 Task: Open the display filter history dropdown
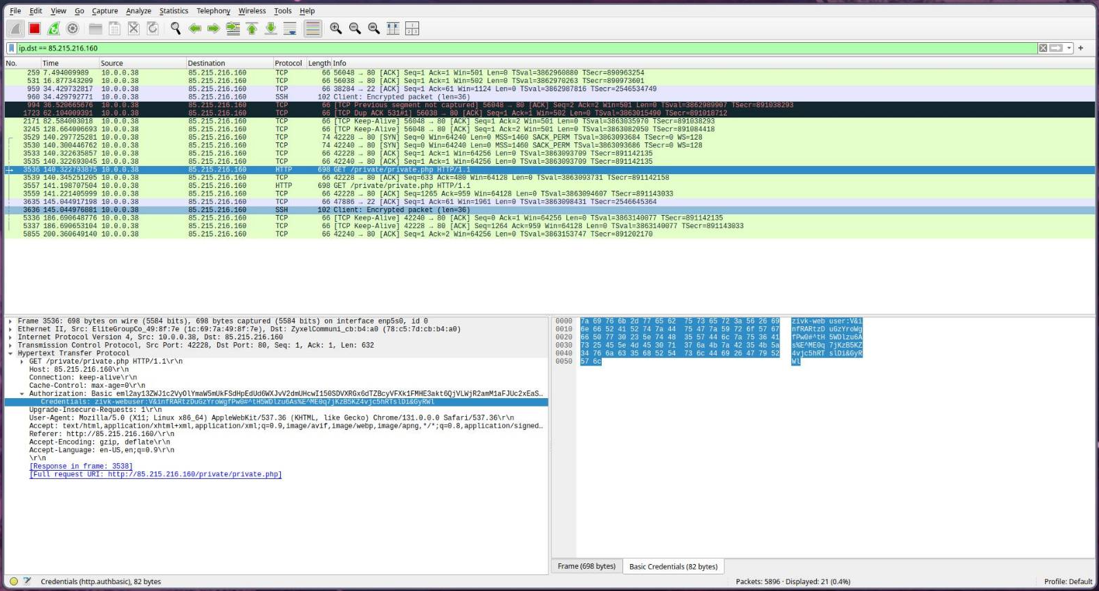pyautogui.click(x=1069, y=48)
